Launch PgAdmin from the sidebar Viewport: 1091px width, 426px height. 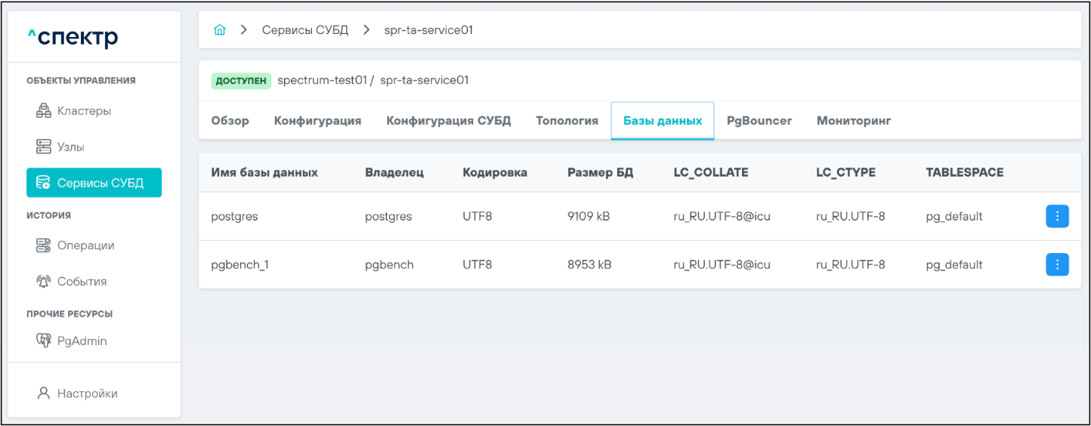(82, 341)
